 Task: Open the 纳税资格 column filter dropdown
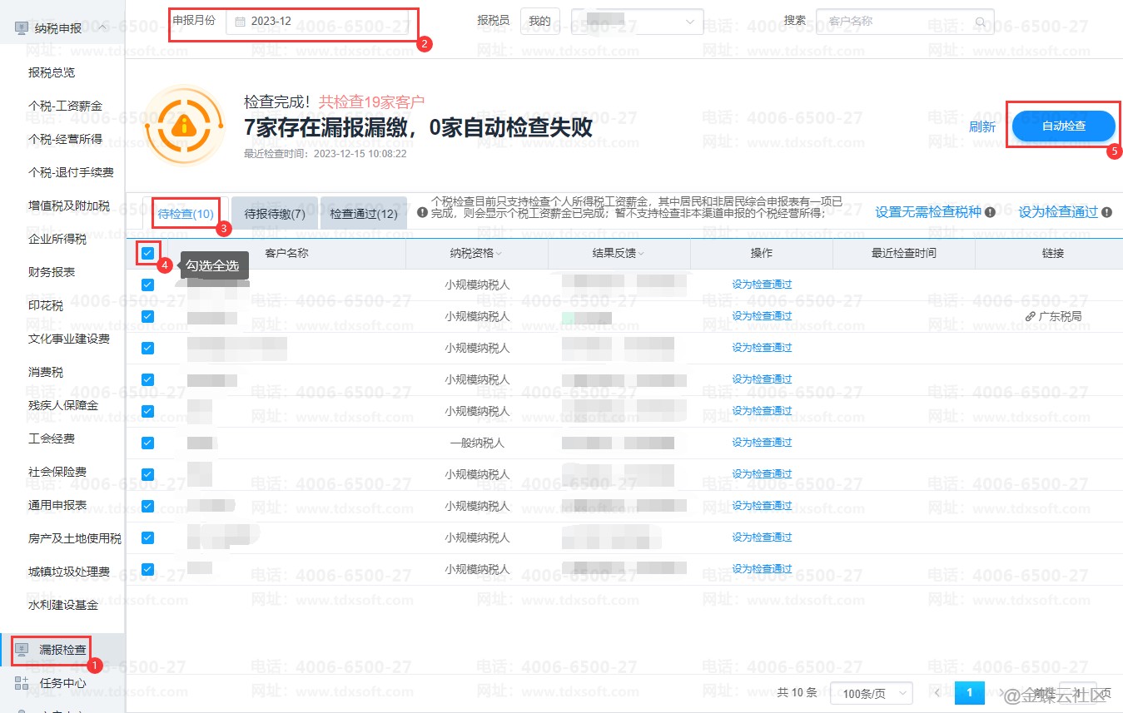click(x=499, y=254)
